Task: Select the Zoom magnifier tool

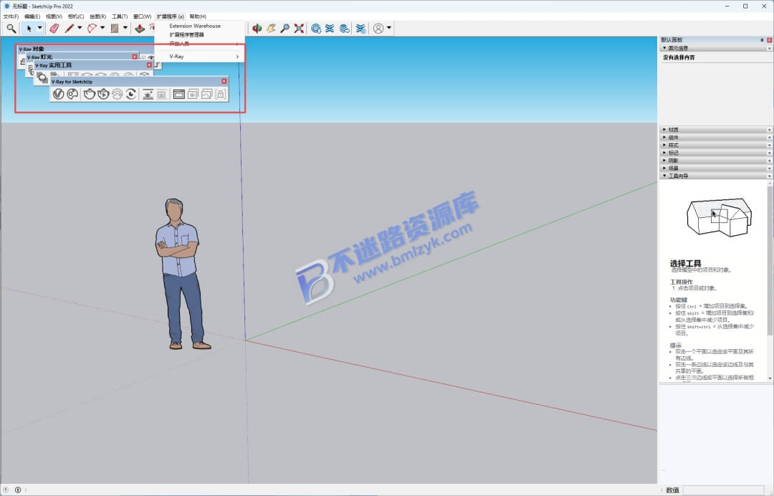Action: pos(285,29)
